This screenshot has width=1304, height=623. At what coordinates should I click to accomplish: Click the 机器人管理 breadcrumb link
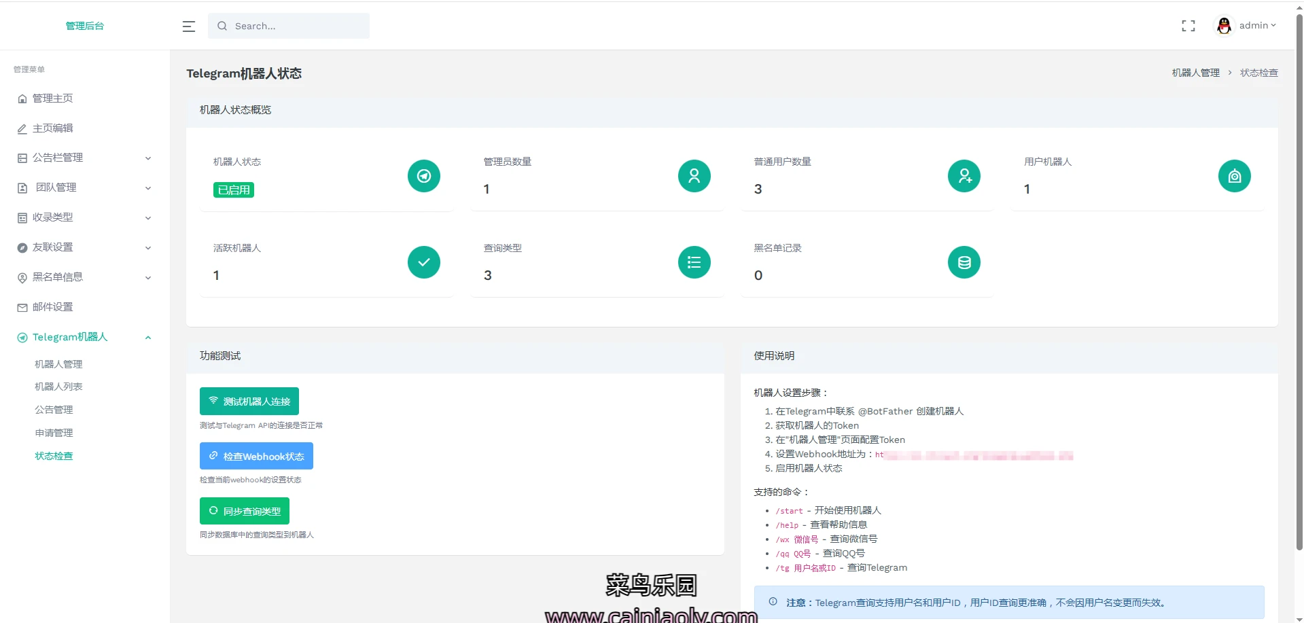click(1195, 73)
